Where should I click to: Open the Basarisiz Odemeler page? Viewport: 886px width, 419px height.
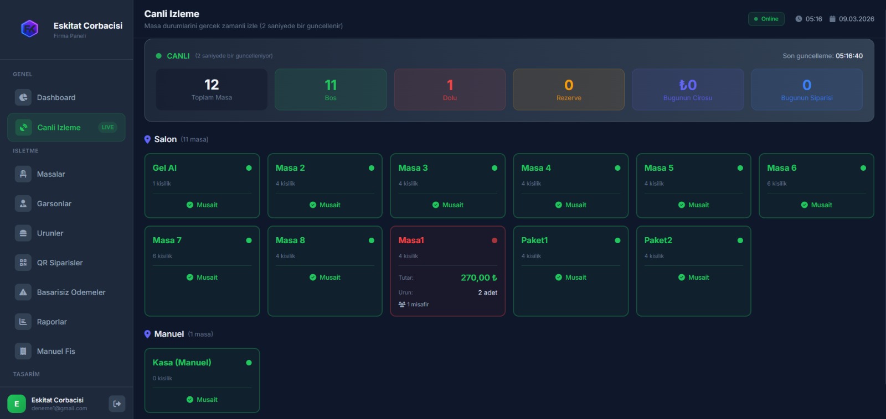coord(66,292)
